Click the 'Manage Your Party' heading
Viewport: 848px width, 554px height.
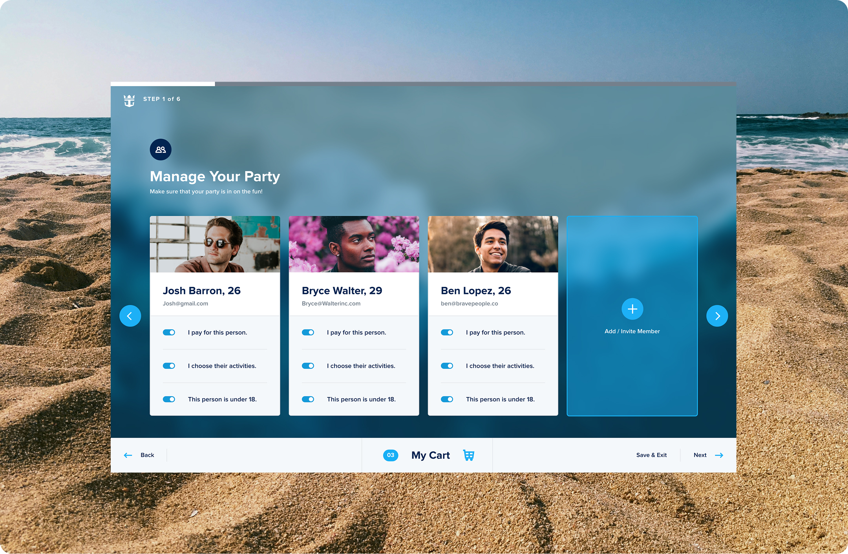coord(215,177)
